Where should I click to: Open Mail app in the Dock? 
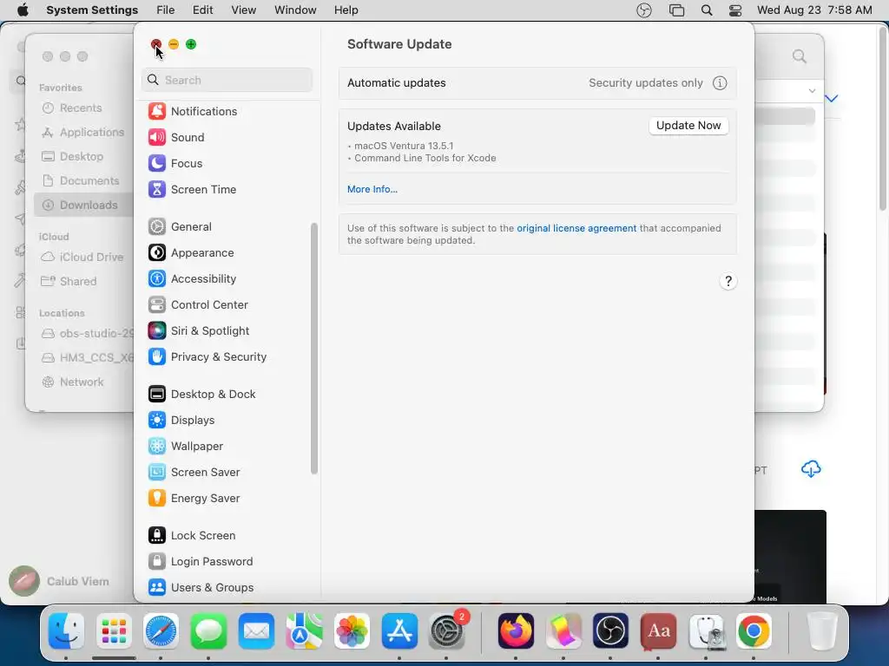pyautogui.click(x=256, y=631)
